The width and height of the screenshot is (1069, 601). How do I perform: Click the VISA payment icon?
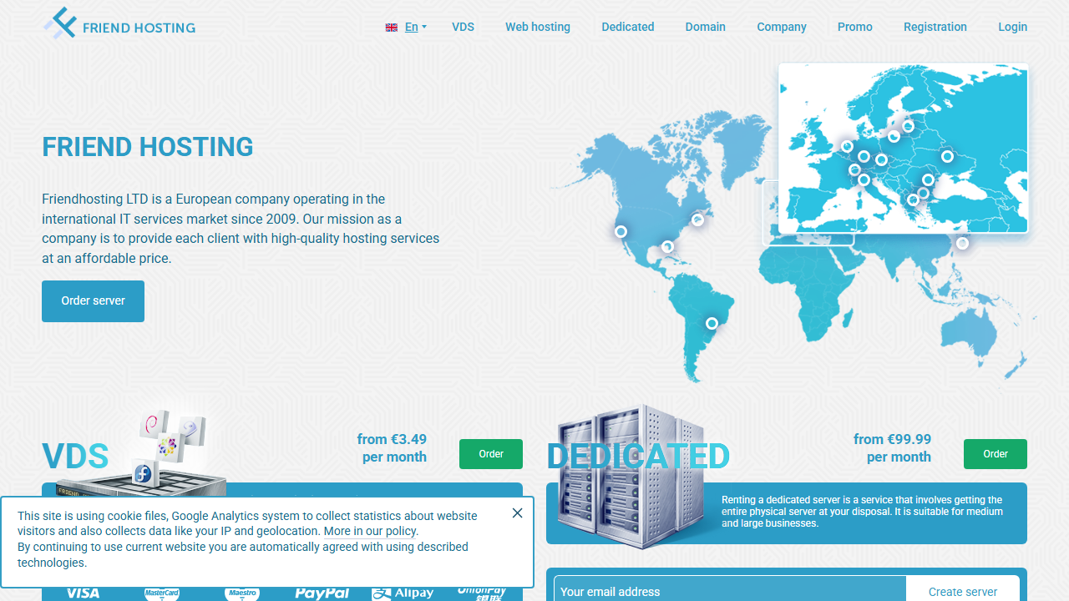coord(83,593)
